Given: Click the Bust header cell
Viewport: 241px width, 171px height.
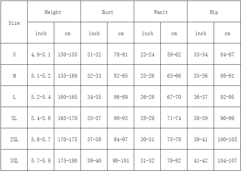Looking at the screenshot, I should tap(107, 12).
